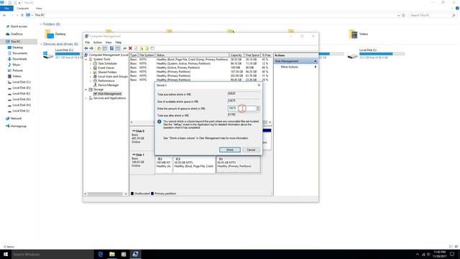Close the Shrink dialog with X
This screenshot has width=460, height=259.
coord(259,85)
